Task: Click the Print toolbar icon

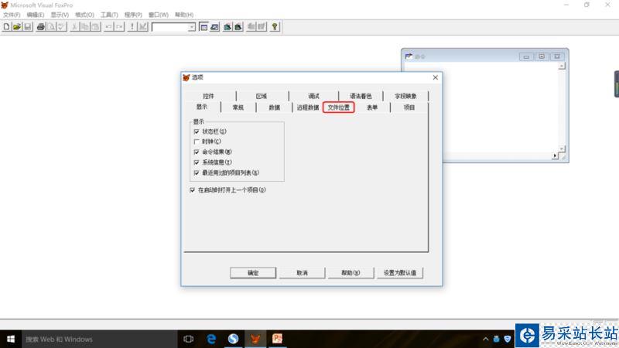Action: pos(41,27)
